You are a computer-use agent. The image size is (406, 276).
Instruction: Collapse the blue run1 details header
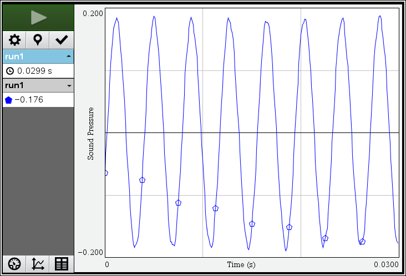[x=68, y=57]
